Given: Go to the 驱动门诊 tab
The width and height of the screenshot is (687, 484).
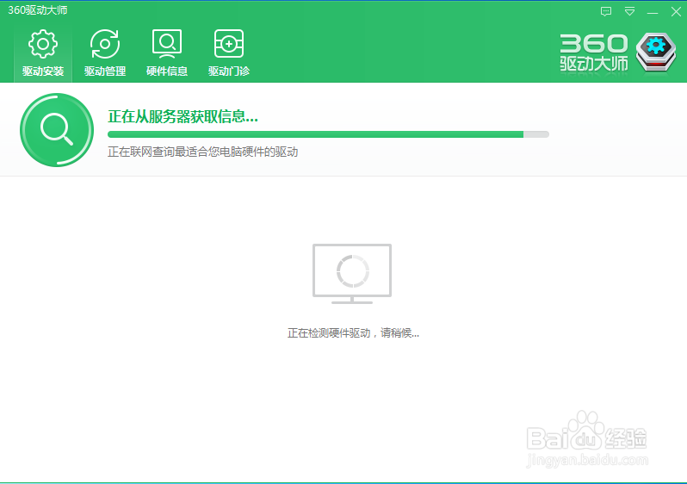Looking at the screenshot, I should coord(229,53).
